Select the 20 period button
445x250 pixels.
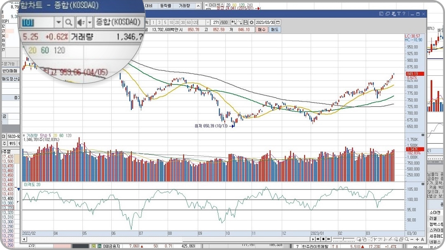click(x=177, y=22)
